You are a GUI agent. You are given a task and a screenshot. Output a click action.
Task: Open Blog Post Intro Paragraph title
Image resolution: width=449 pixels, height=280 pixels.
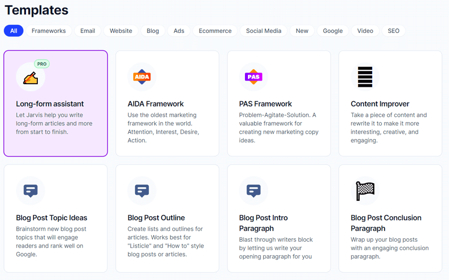(x=263, y=223)
